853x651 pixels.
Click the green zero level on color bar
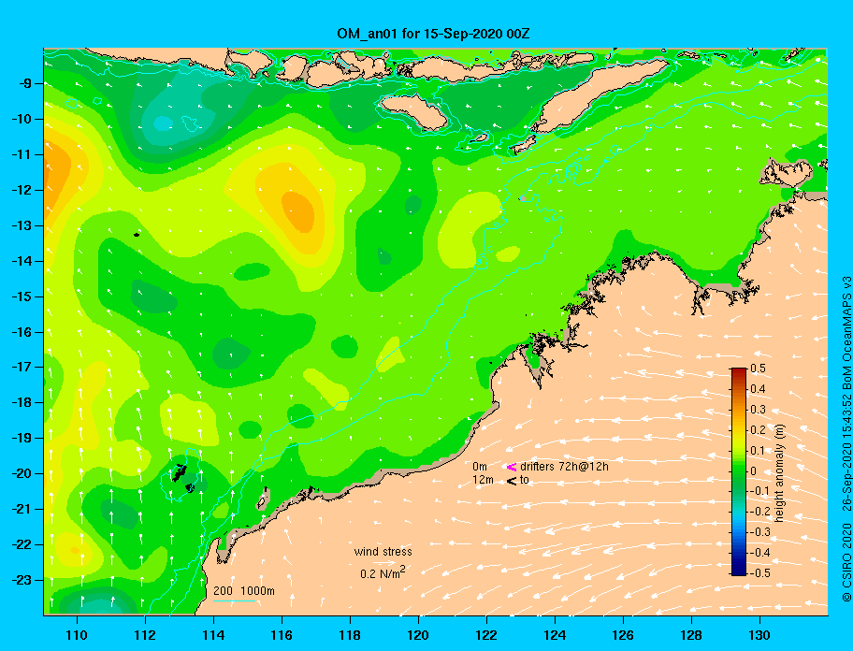(739, 471)
